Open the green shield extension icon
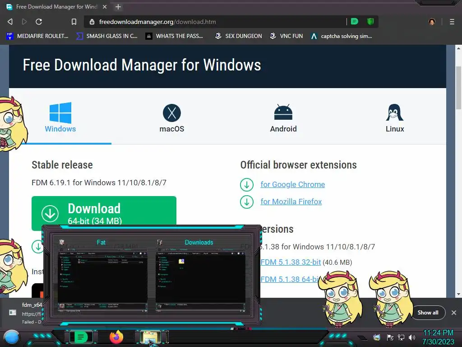The width and height of the screenshot is (462, 347). (x=370, y=21)
